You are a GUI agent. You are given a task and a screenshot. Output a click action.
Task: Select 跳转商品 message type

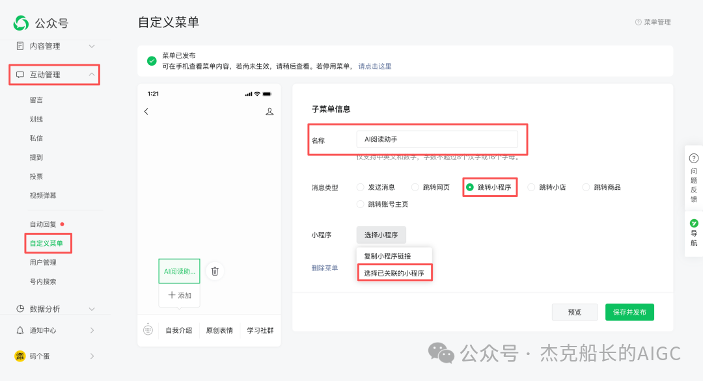pos(586,187)
